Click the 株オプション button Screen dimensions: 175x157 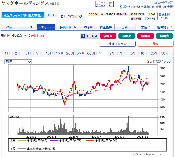click(x=118, y=44)
